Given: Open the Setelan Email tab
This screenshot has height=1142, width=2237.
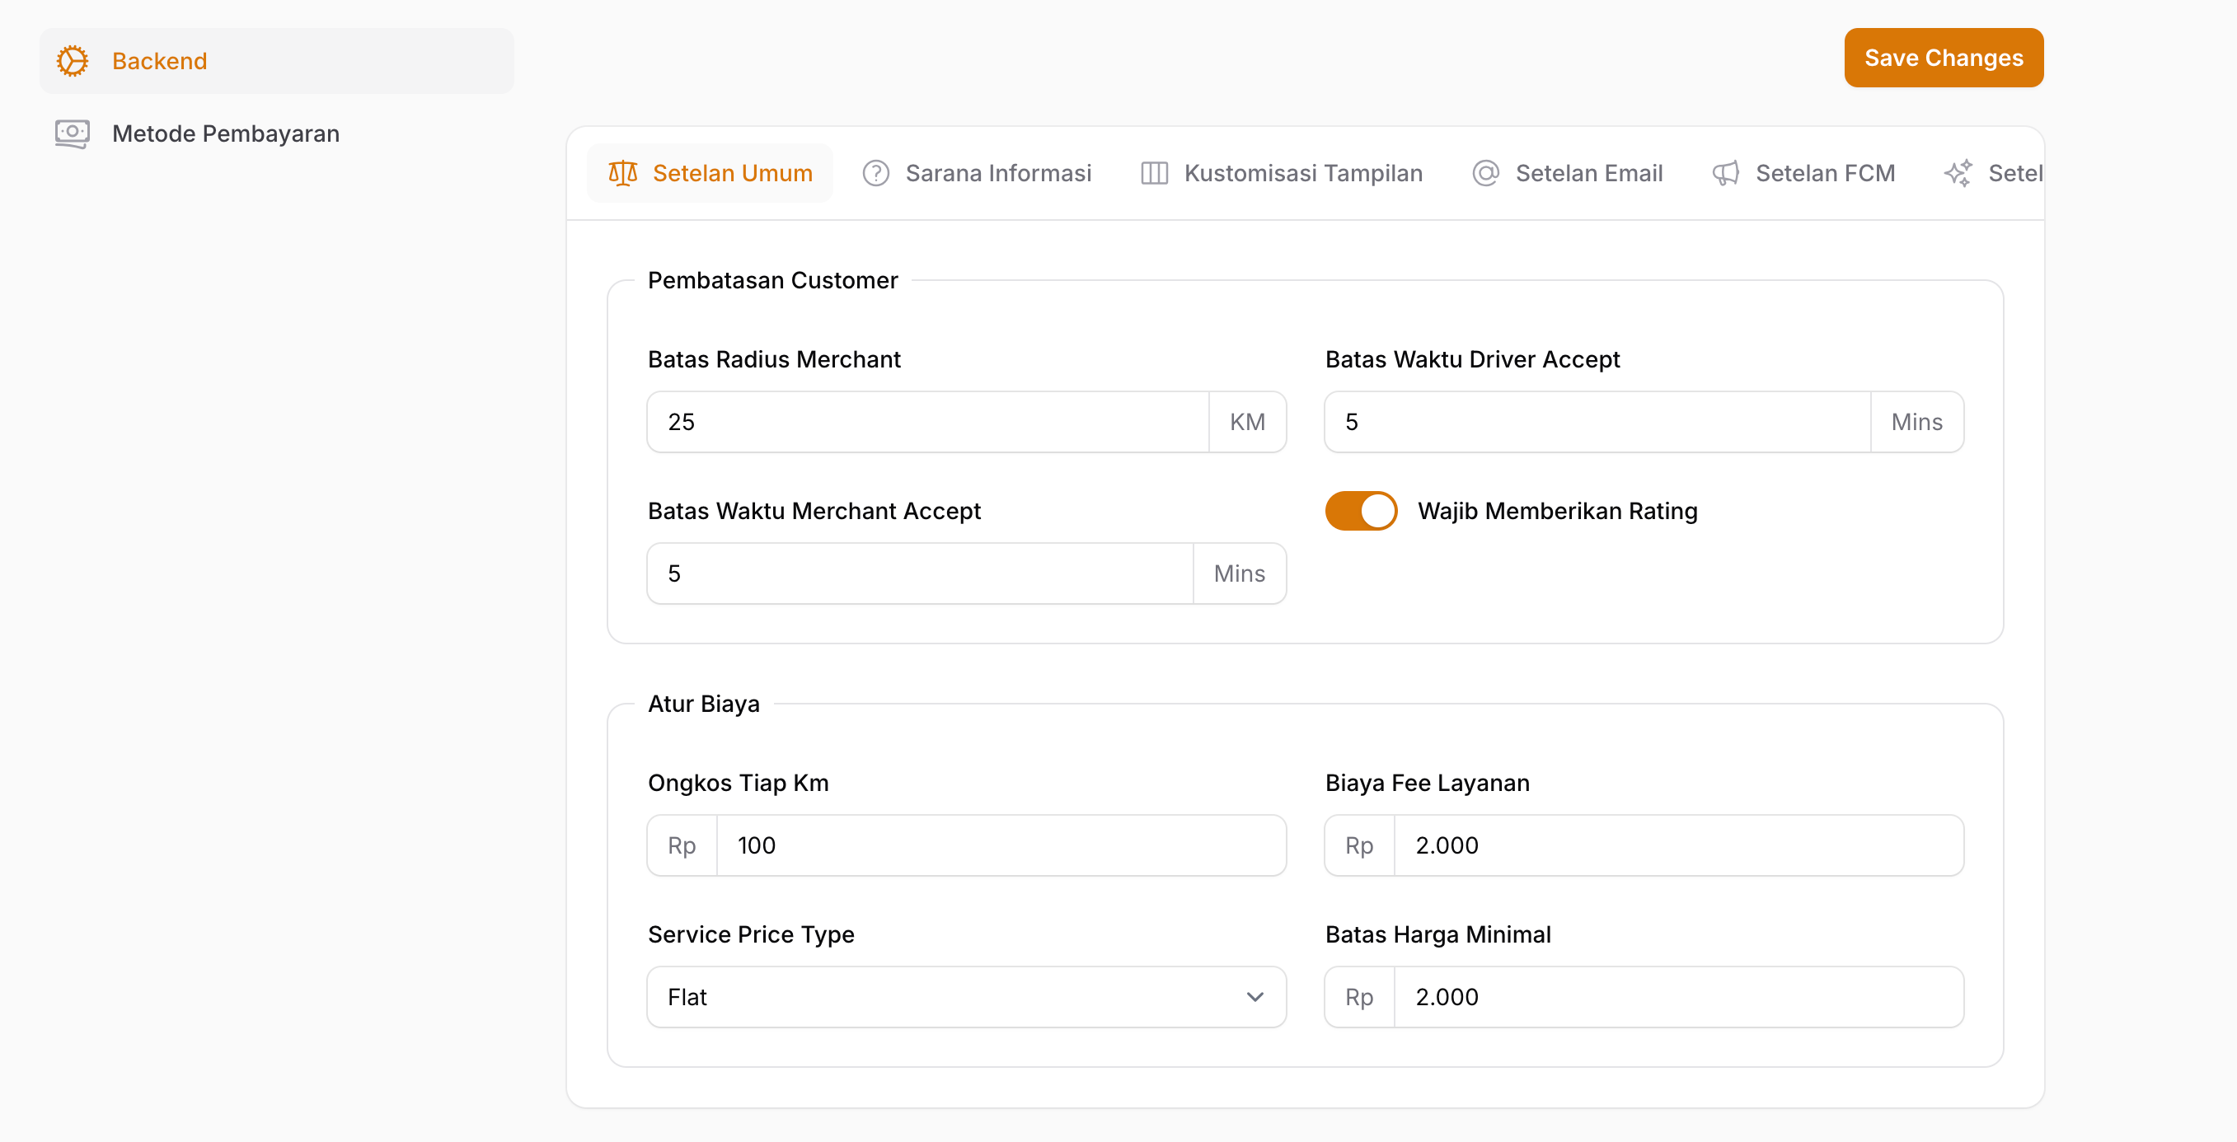Looking at the screenshot, I should pyautogui.click(x=1587, y=174).
